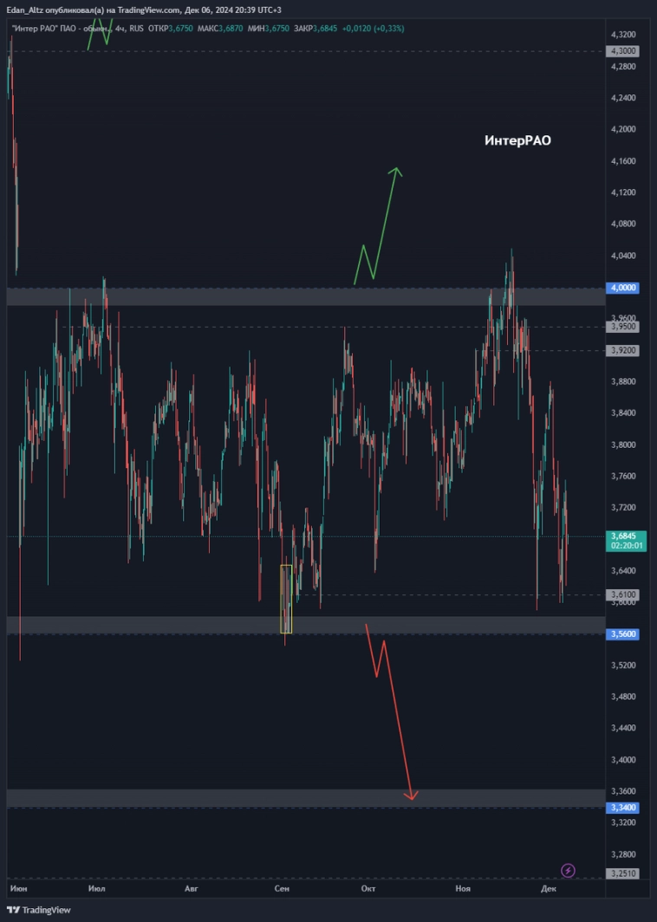The image size is (657, 922).
Task: Click the 3,8400 tick on price axis
Action: pyautogui.click(x=623, y=412)
